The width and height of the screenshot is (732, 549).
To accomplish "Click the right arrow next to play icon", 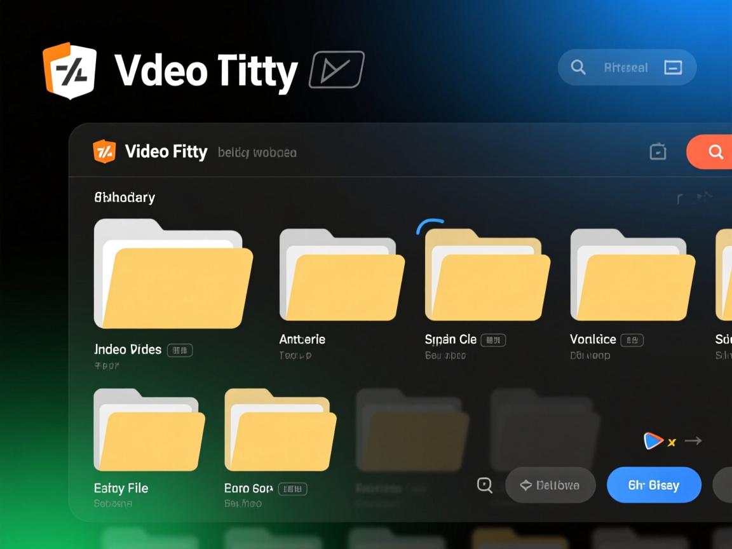I will click(x=693, y=440).
